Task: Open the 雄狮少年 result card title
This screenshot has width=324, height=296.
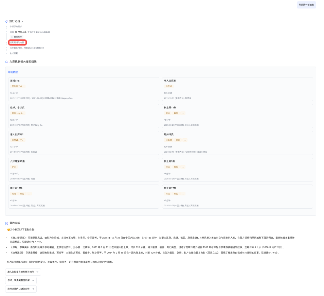Action: (x=15, y=81)
